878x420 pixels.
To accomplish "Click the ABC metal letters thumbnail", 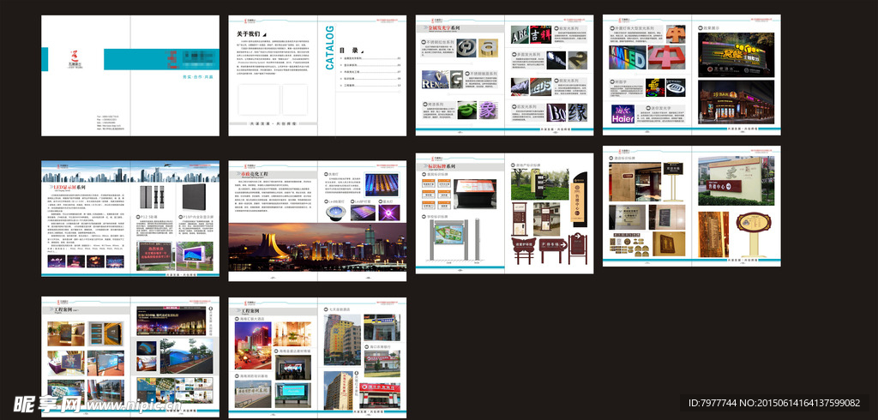I will click(x=520, y=36).
